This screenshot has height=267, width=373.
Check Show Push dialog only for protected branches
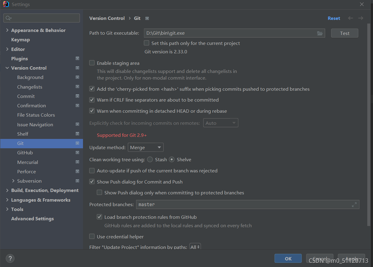click(100, 193)
